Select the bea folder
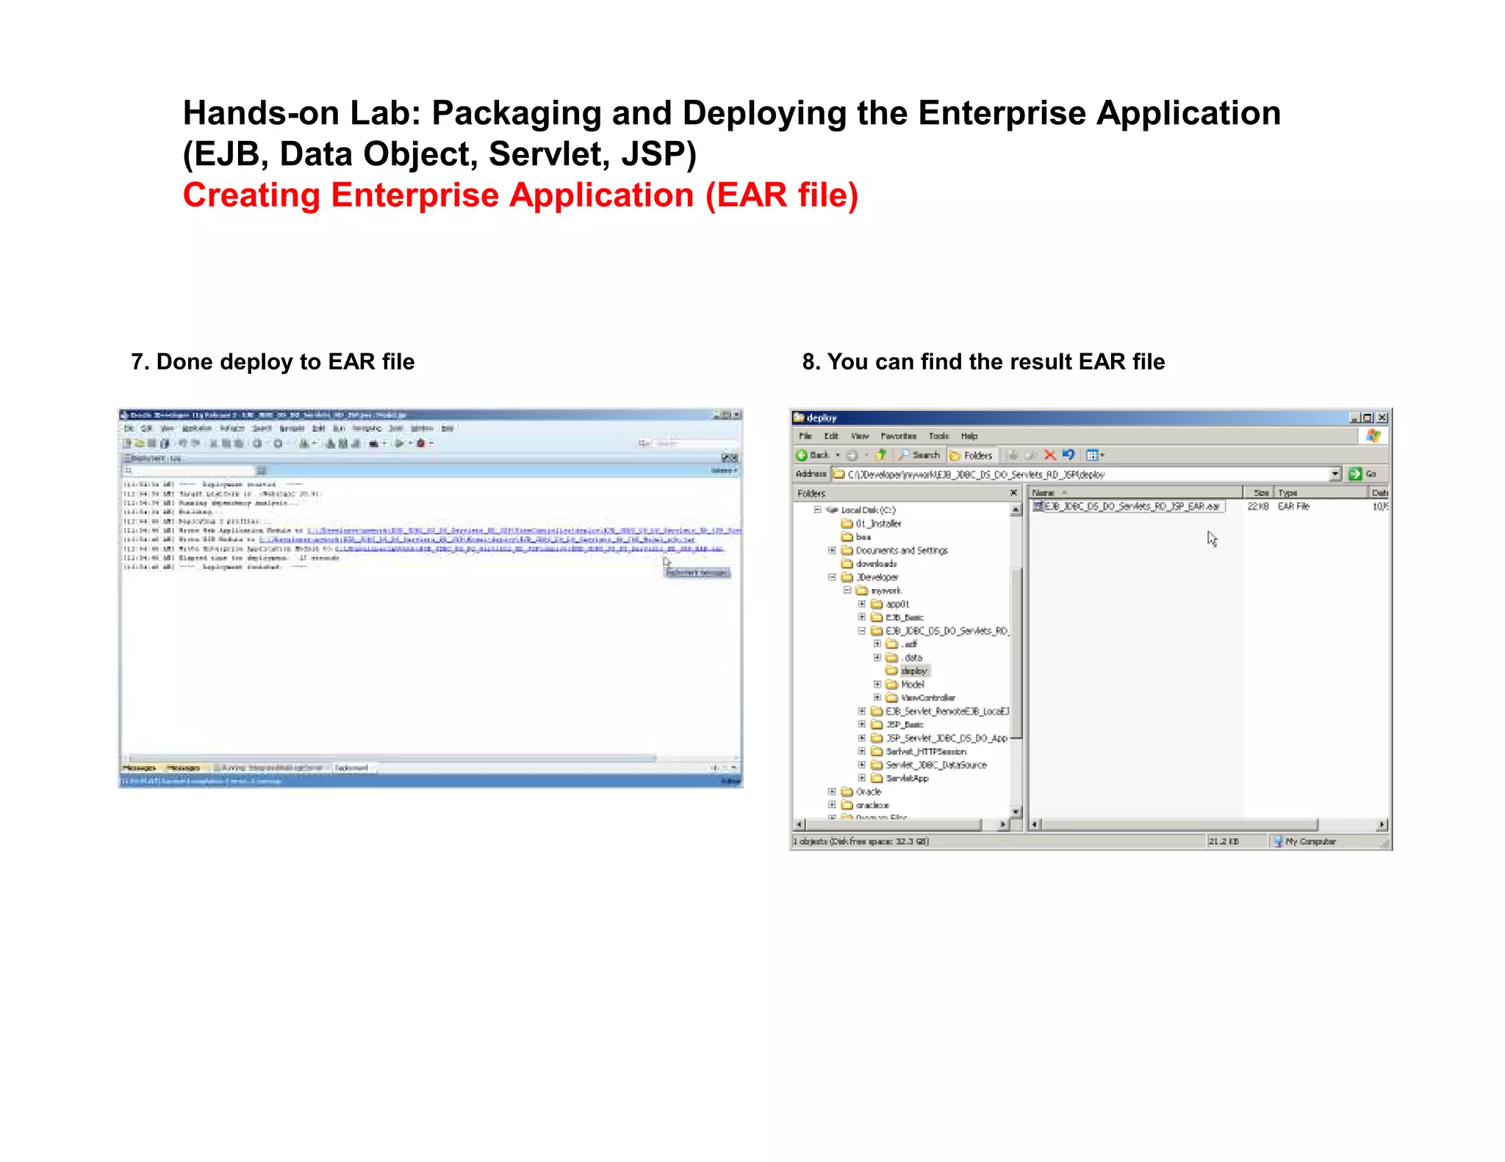1505x1162 pixels. (856, 537)
